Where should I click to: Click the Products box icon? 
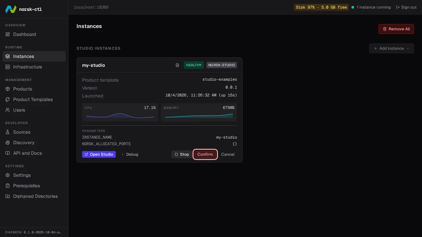tap(8, 89)
